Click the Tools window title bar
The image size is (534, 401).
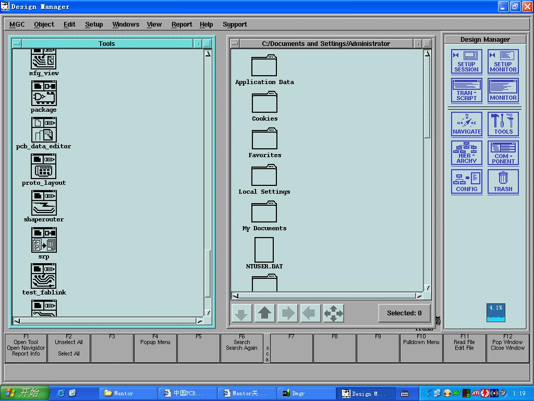tap(107, 44)
